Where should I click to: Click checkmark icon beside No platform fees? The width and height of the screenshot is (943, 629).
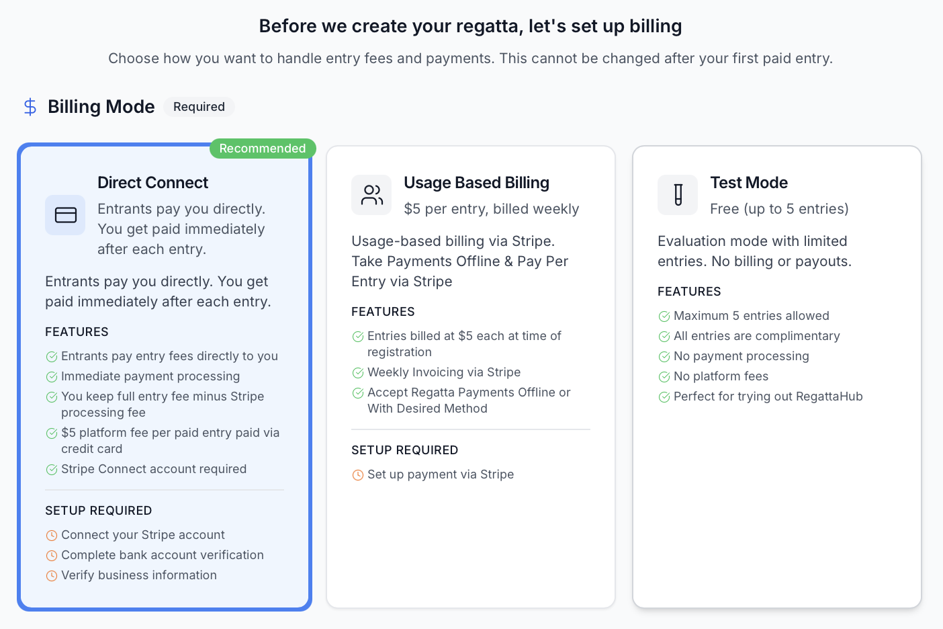664,377
